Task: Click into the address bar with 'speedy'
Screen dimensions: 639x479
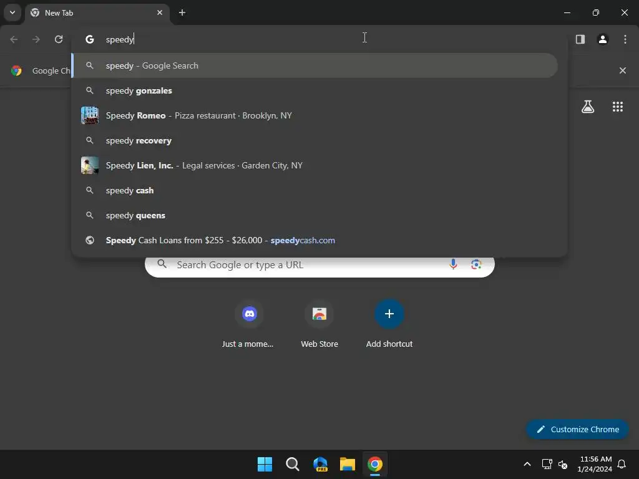Action: (x=319, y=39)
